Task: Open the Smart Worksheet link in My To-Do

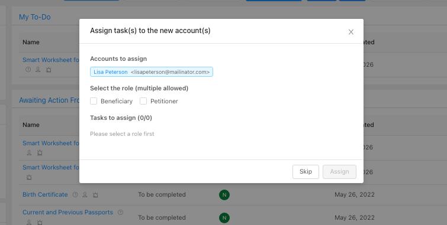Action: coord(51,60)
